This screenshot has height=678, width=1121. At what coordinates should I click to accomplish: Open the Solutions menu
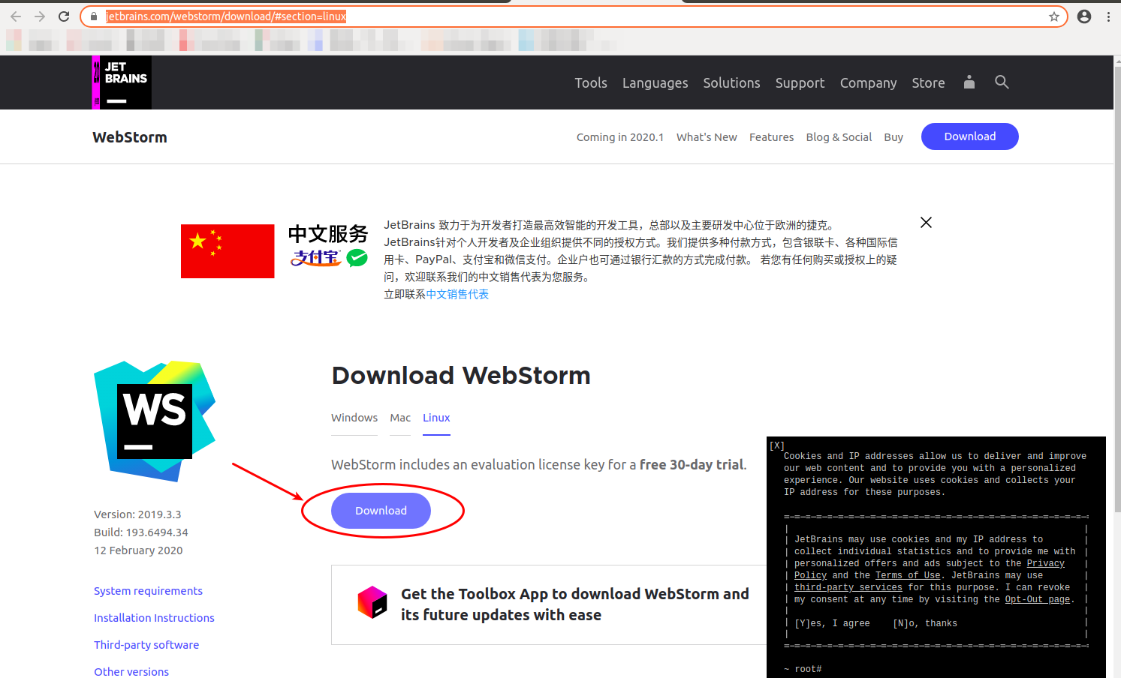[x=731, y=82]
